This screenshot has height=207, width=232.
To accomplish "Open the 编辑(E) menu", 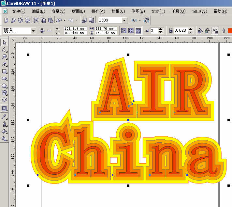I will 38,11.
